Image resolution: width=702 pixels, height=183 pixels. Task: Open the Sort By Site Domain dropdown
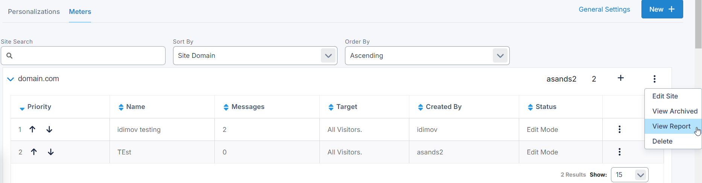pyautogui.click(x=328, y=56)
